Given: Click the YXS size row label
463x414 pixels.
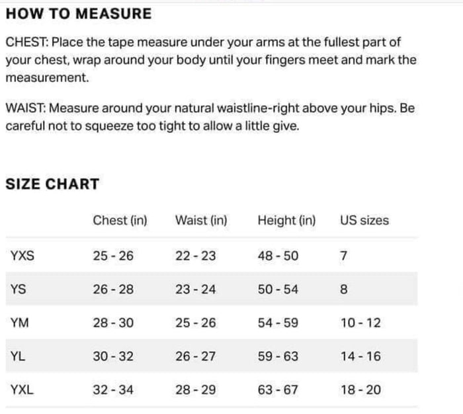Looking at the screenshot, I should click(x=22, y=255).
